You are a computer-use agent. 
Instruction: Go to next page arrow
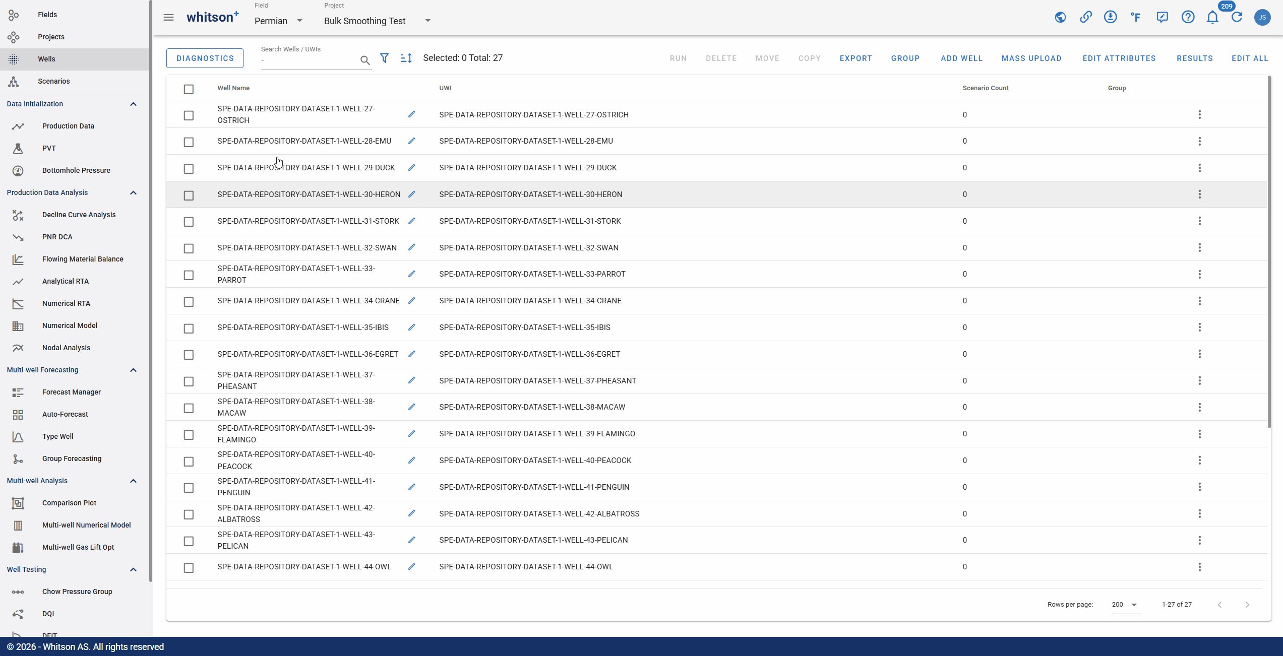pos(1247,605)
